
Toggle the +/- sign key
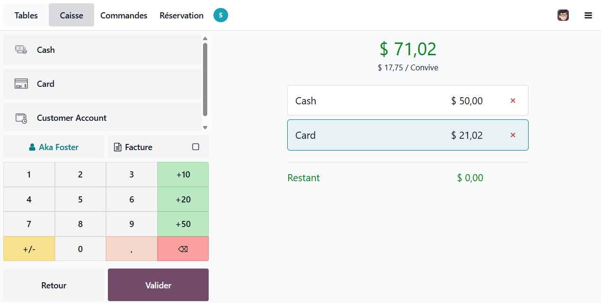point(29,249)
